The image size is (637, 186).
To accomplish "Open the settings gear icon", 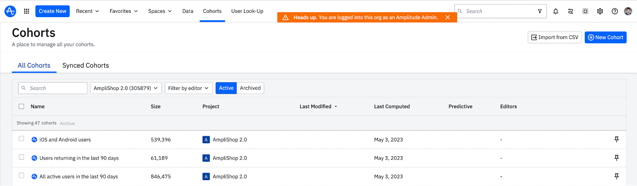I will 600,11.
